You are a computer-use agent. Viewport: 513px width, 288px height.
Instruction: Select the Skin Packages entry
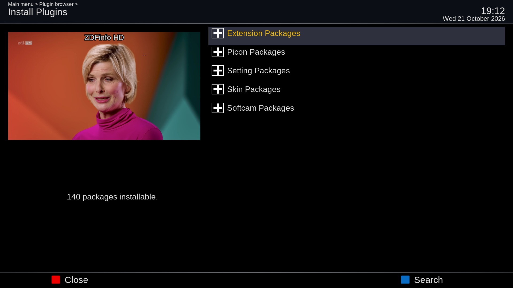click(x=356, y=92)
